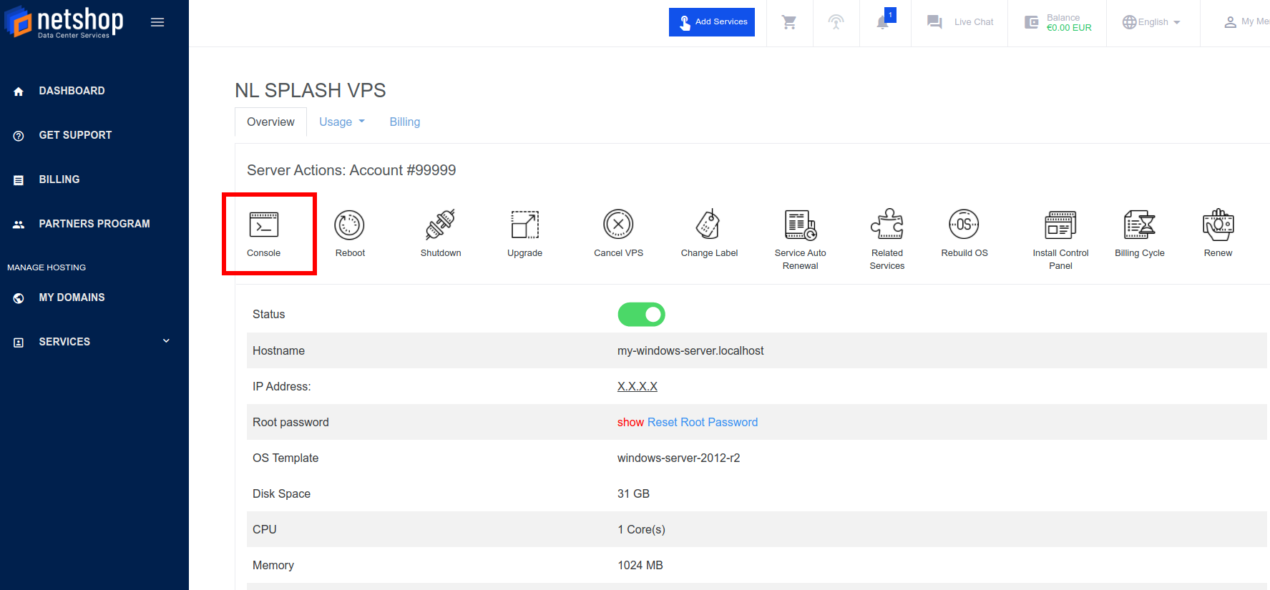Open notifications bell
The height and width of the screenshot is (590, 1270).
[884, 21]
